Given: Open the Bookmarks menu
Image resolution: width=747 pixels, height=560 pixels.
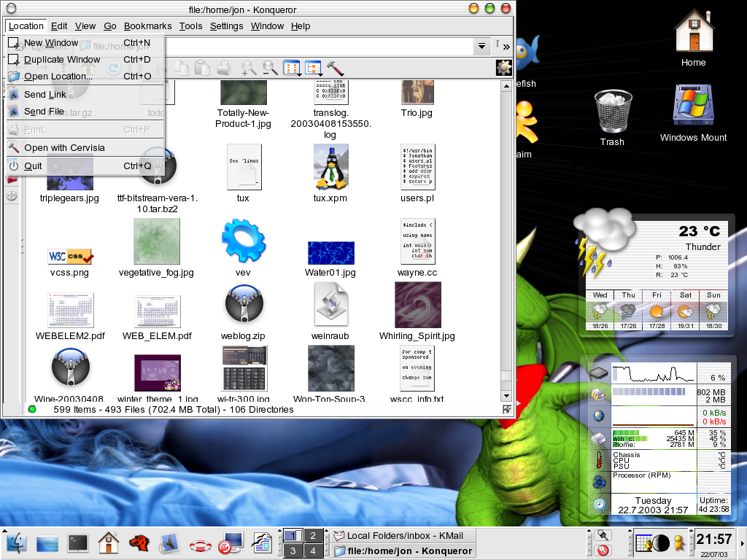Looking at the screenshot, I should pyautogui.click(x=147, y=26).
